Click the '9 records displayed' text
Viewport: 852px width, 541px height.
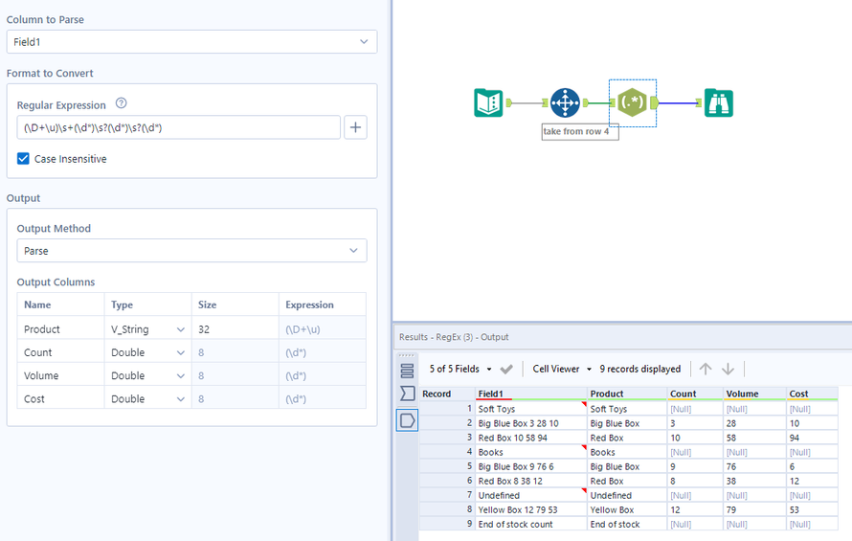[x=640, y=370]
